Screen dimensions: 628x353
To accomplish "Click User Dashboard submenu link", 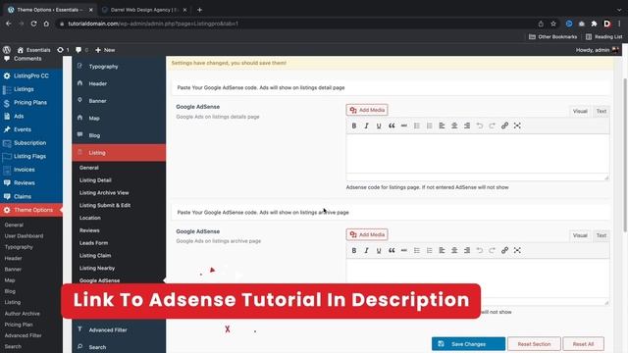I will [x=24, y=236].
